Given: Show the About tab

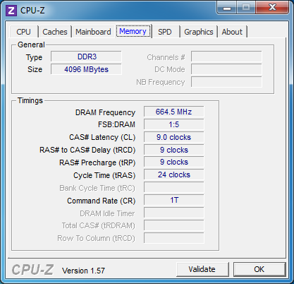Looking at the screenshot, I should coord(232,32).
